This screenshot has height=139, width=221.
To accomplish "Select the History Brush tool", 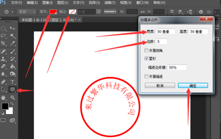I will pos(12,59).
